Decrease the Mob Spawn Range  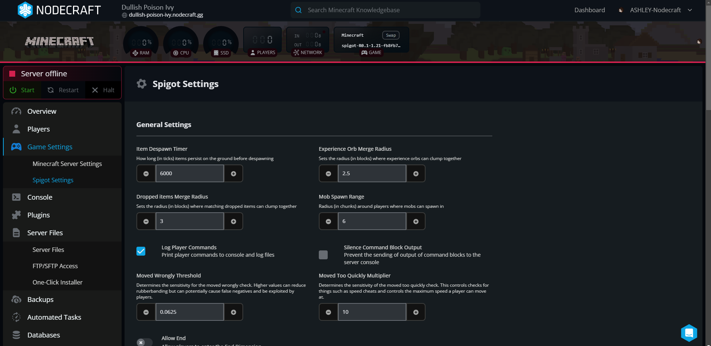pos(328,221)
